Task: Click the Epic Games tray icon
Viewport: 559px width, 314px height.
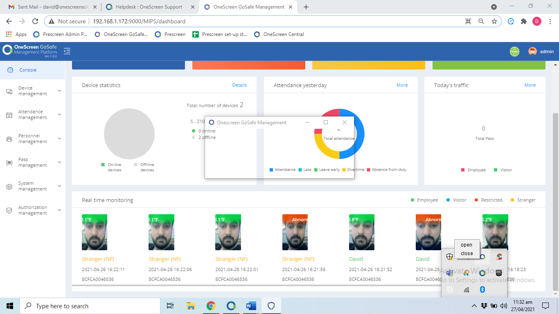Action: (499, 273)
